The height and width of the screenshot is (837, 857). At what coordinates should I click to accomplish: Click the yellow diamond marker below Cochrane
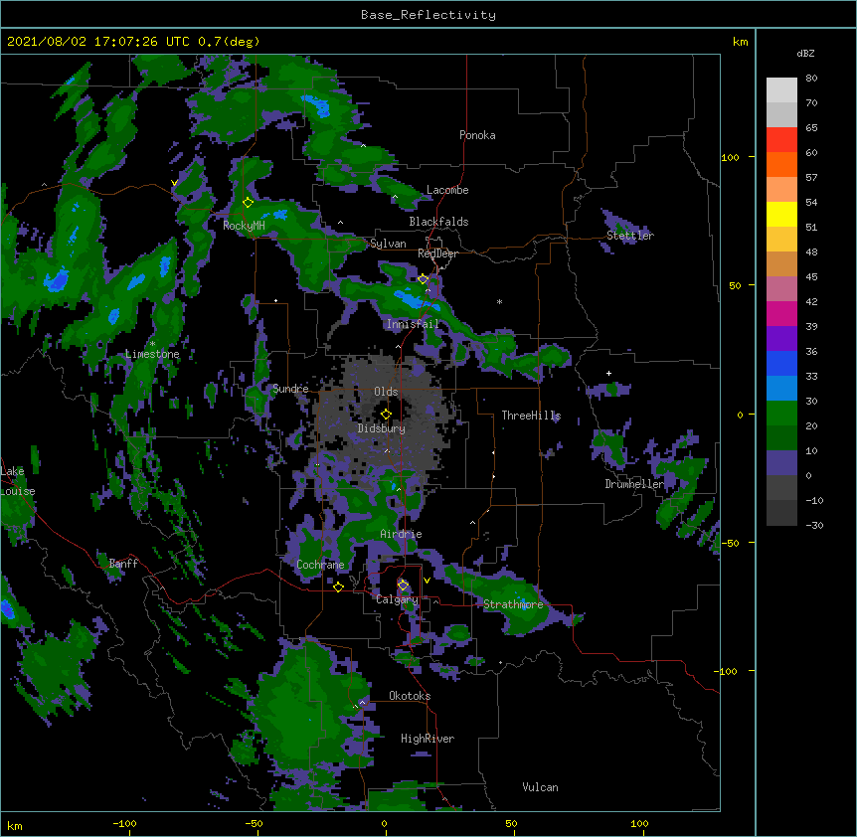[338, 587]
